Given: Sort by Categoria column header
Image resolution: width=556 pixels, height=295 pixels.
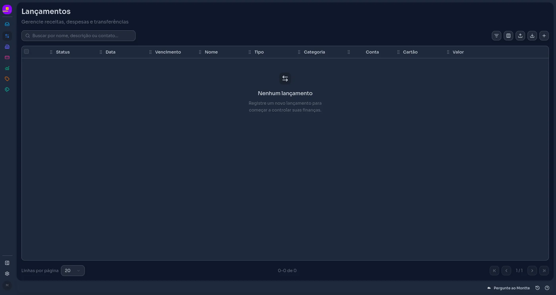Looking at the screenshot, I should pos(314,52).
